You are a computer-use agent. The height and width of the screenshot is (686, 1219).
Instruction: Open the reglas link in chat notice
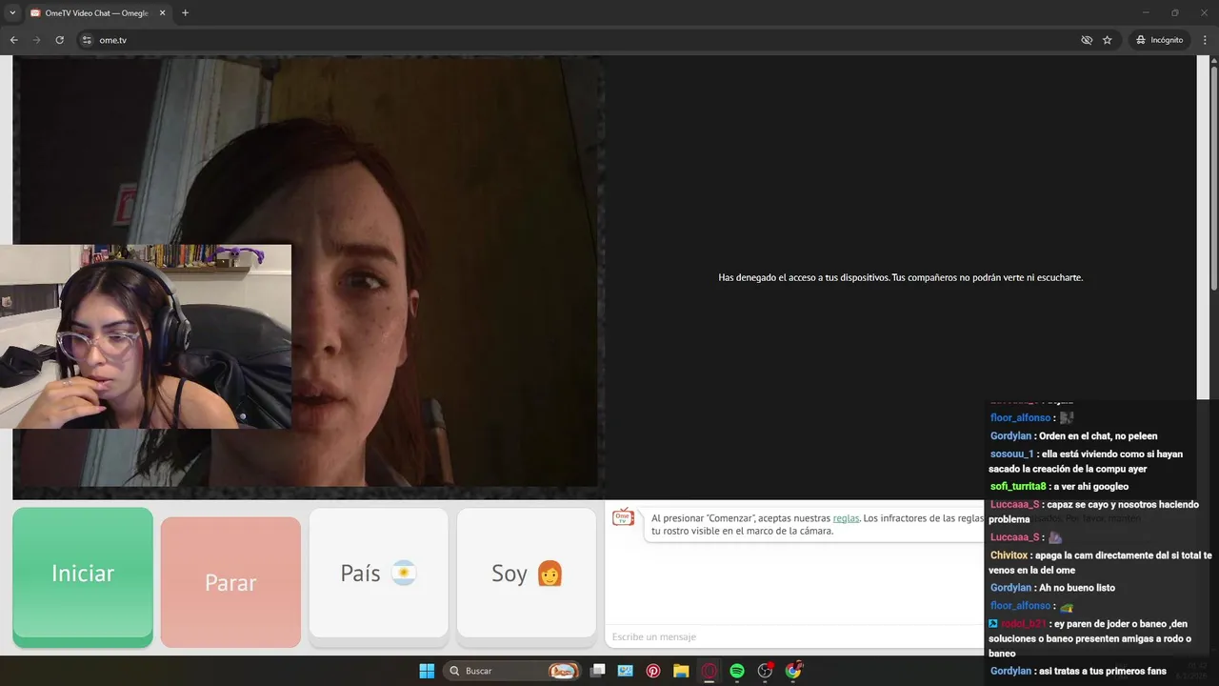pos(846,518)
